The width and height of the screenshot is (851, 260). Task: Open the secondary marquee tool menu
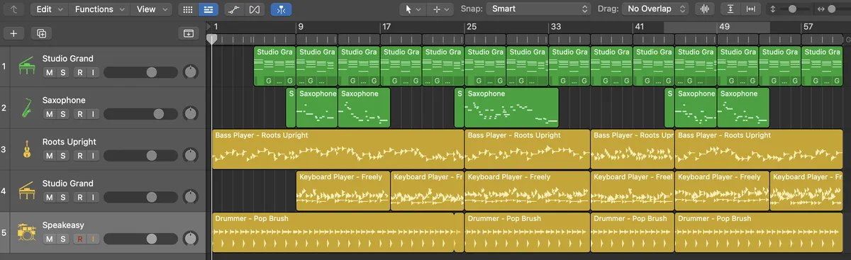441,9
